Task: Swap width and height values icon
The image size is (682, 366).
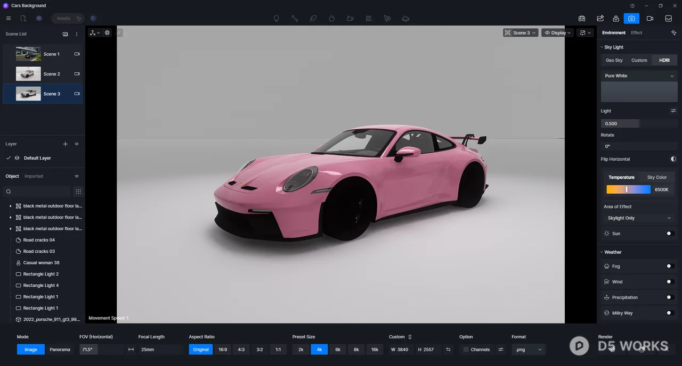Action: tap(448, 350)
